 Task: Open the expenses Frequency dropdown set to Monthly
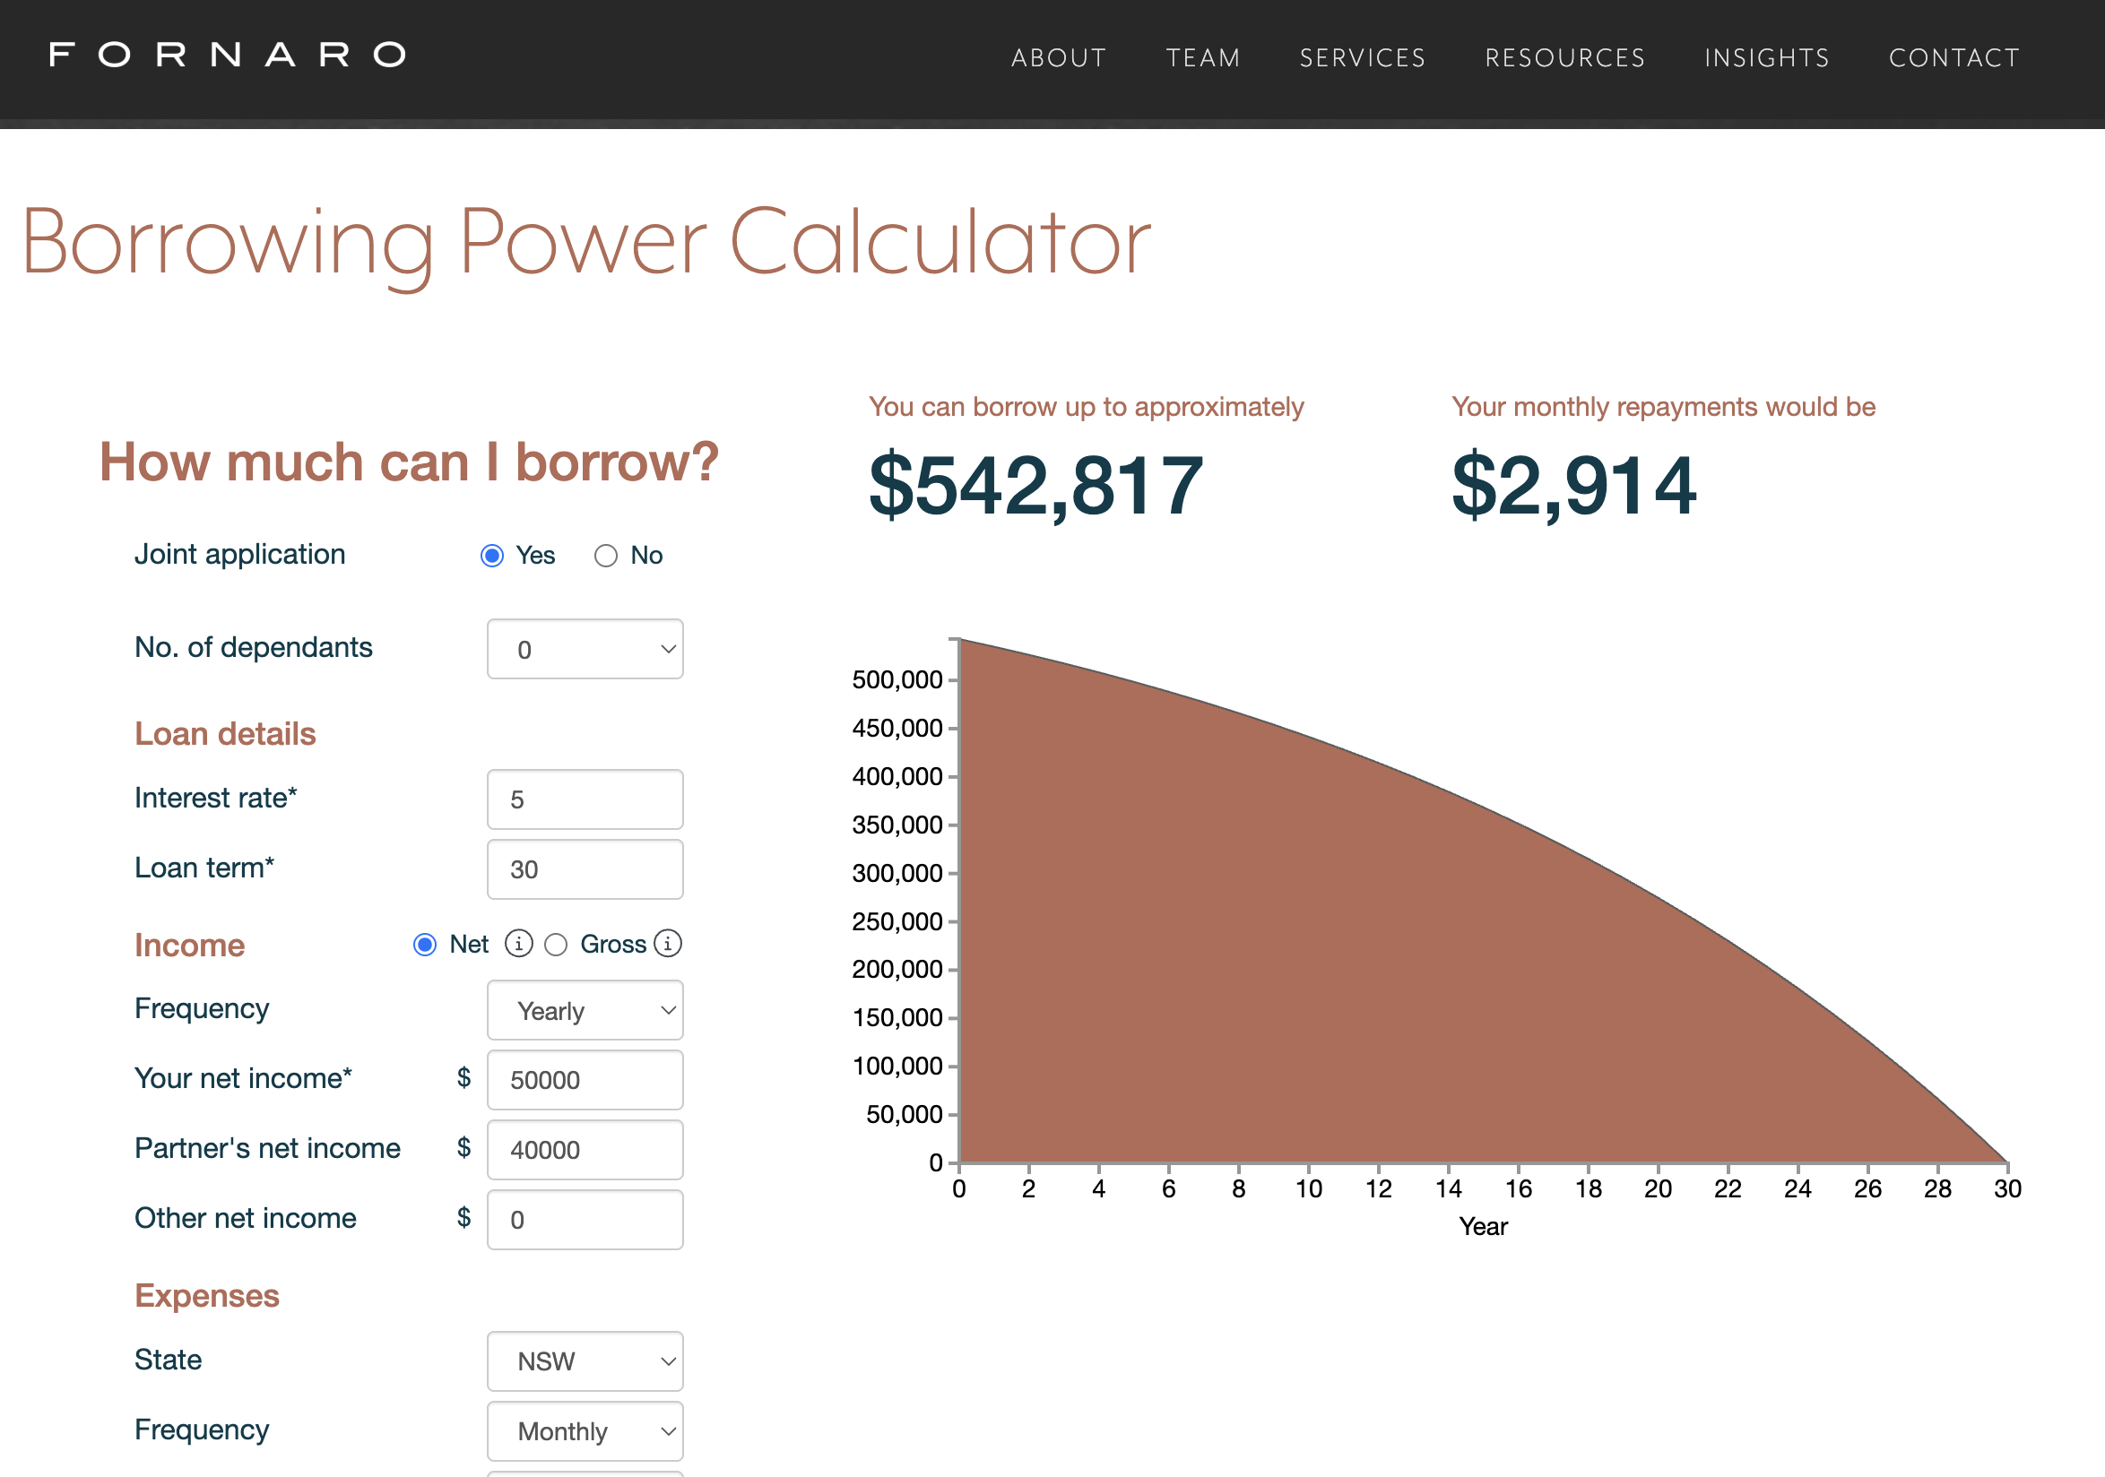click(x=585, y=1430)
